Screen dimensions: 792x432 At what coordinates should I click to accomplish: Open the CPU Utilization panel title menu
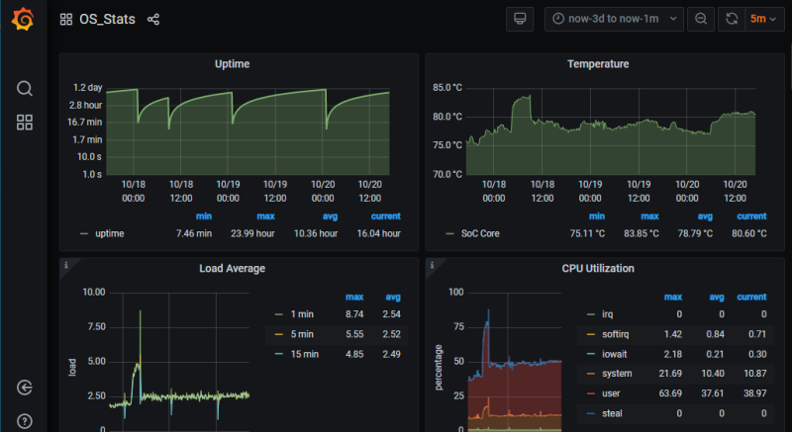pyautogui.click(x=598, y=268)
